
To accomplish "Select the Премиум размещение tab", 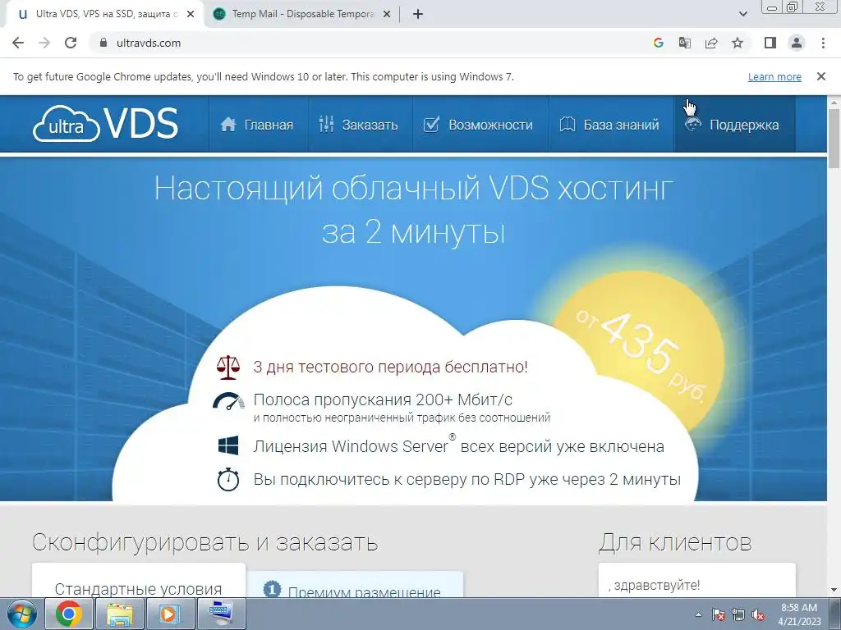I will click(355, 586).
